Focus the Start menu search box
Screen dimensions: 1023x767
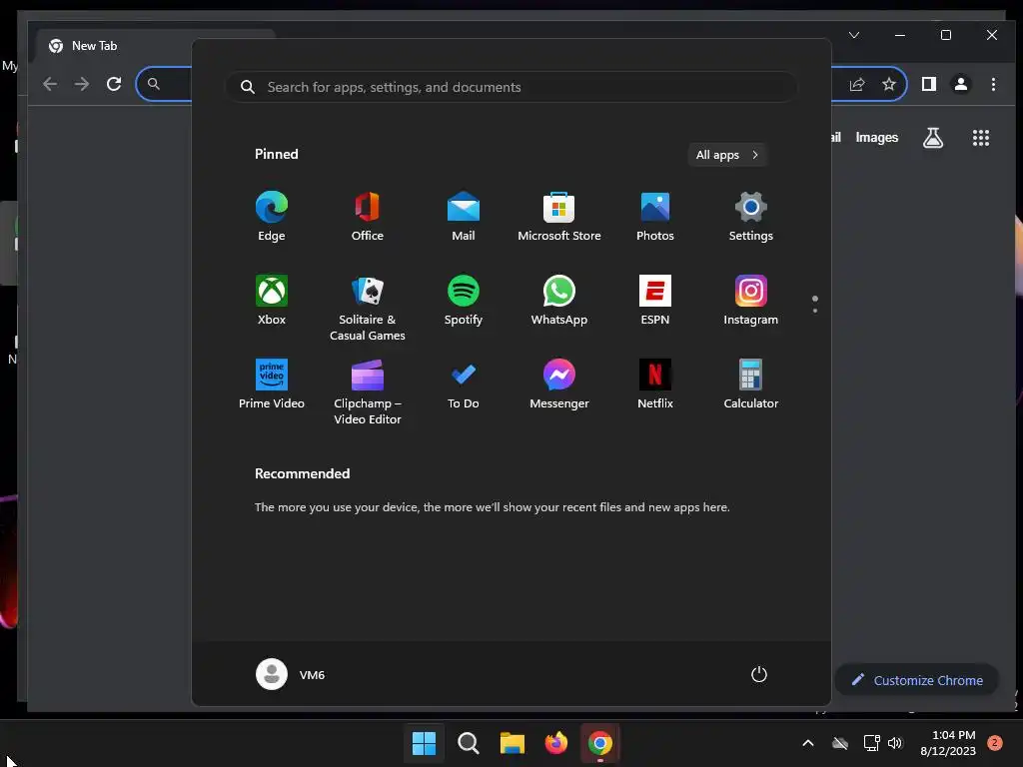[x=511, y=87]
